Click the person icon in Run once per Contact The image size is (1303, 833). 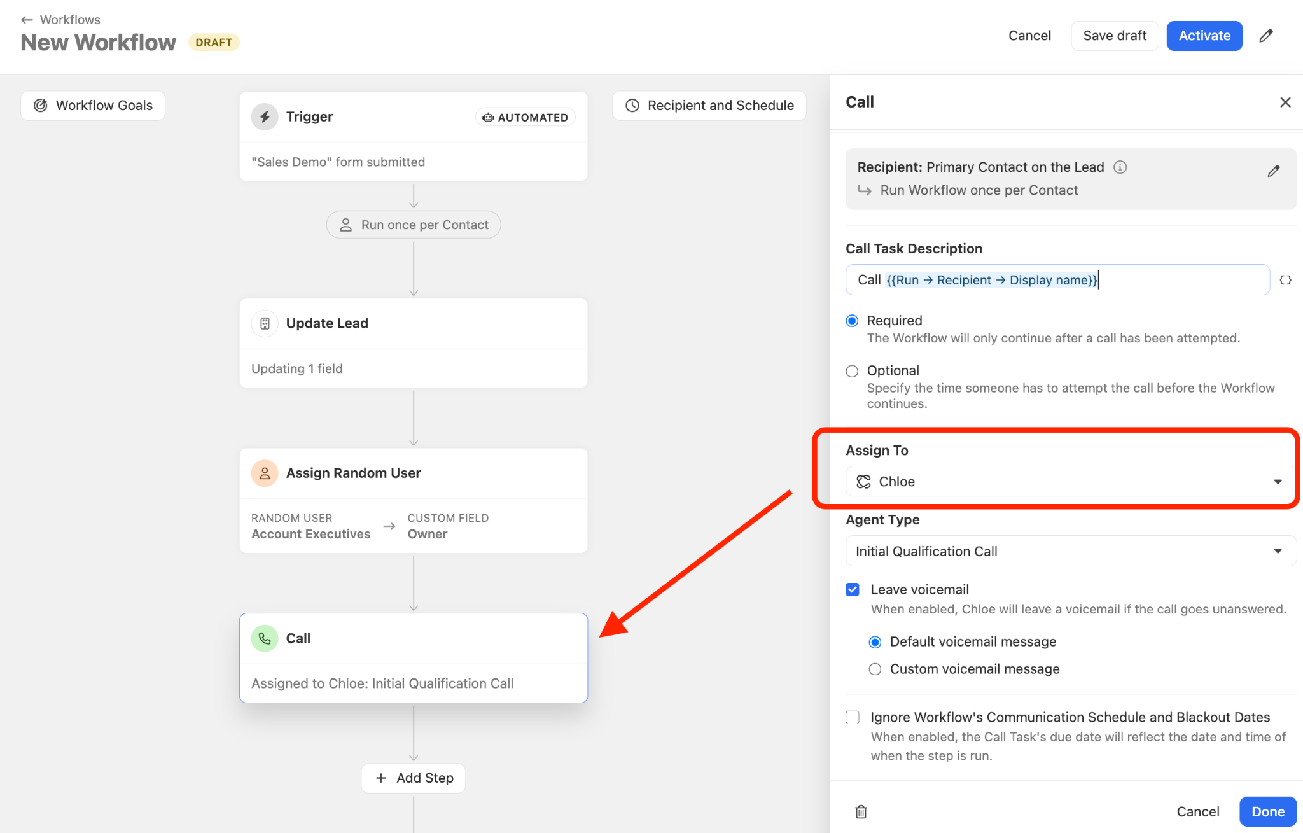(345, 225)
